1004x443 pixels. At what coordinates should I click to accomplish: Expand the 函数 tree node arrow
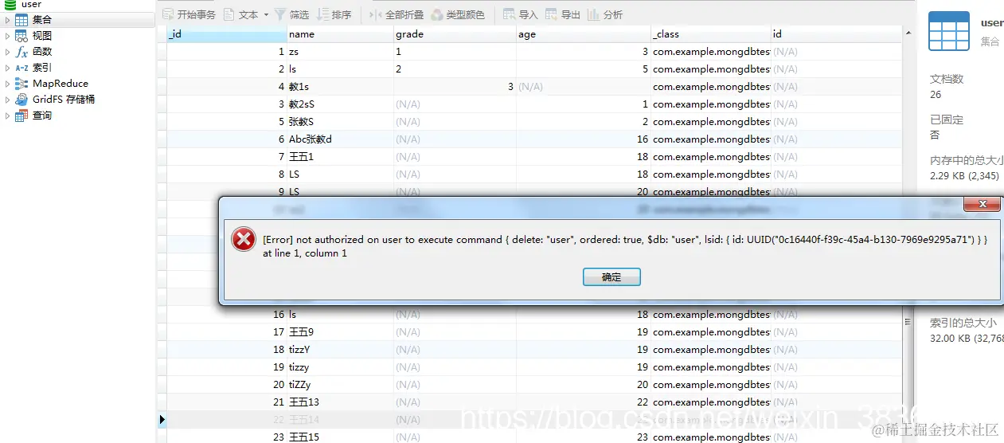click(8, 52)
